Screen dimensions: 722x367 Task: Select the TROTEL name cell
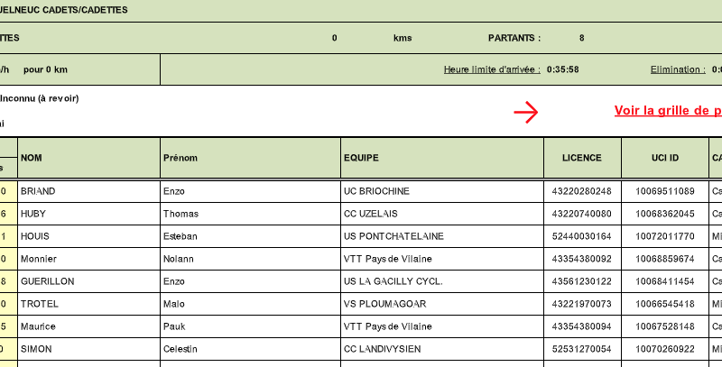[x=39, y=304]
